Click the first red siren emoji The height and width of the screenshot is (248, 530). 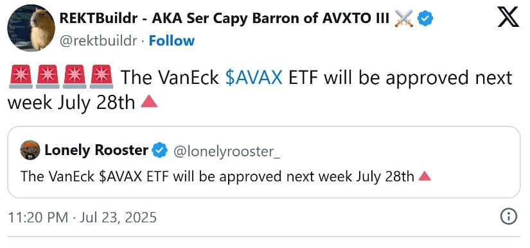click(x=21, y=77)
